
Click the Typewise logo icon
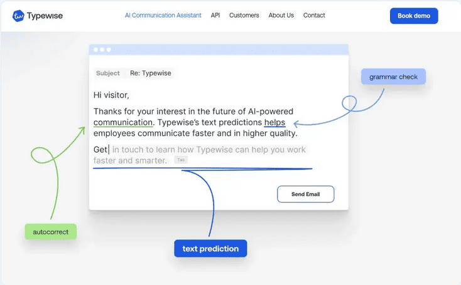[18, 16]
